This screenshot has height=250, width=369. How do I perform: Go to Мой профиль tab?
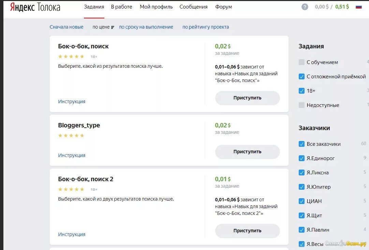tap(156, 7)
